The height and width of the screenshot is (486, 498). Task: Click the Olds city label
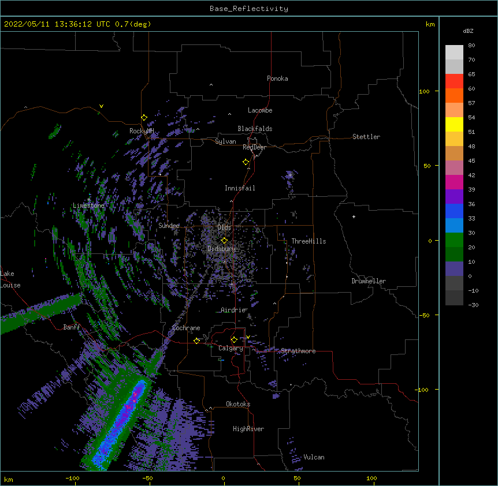pyautogui.click(x=224, y=227)
